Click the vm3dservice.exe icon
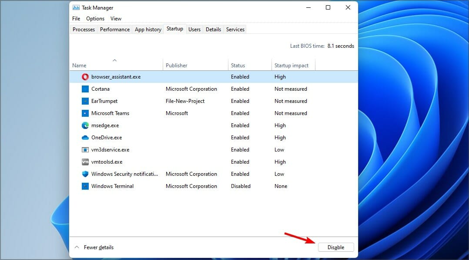Image resolution: width=469 pixels, height=260 pixels. (85, 150)
